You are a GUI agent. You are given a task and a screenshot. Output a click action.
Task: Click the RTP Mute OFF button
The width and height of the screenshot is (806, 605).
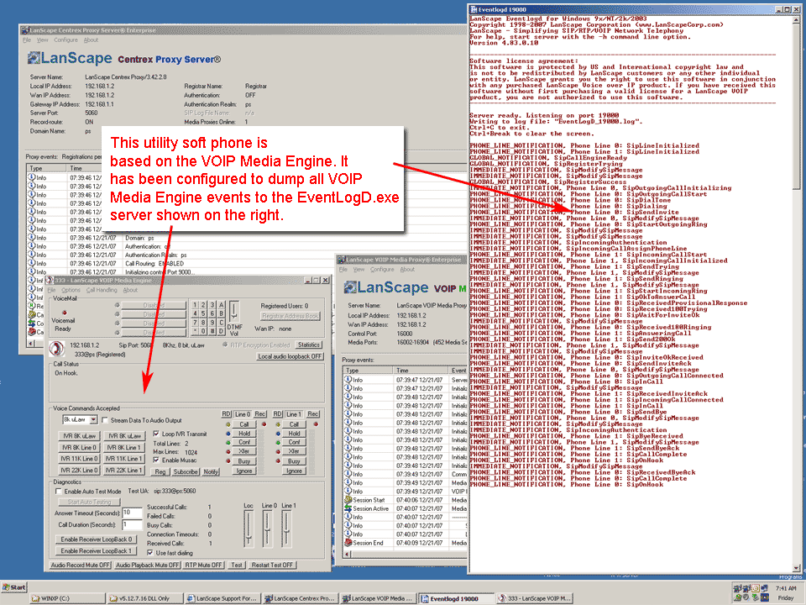click(x=203, y=565)
